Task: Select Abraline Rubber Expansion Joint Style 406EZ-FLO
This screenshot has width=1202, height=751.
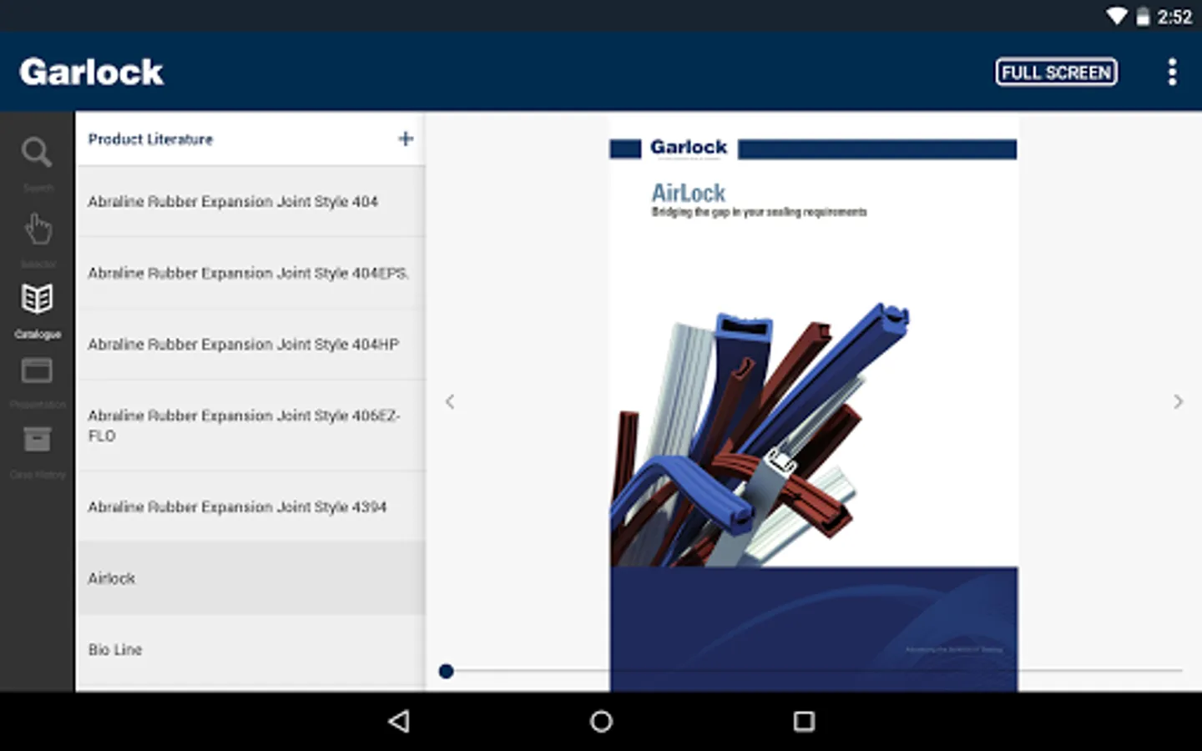Action: 250,426
